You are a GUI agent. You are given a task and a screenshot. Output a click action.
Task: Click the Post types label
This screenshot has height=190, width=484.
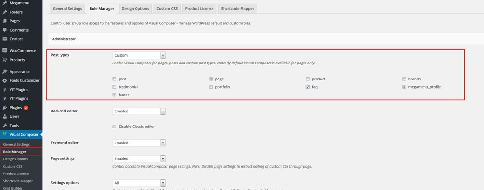(60, 55)
